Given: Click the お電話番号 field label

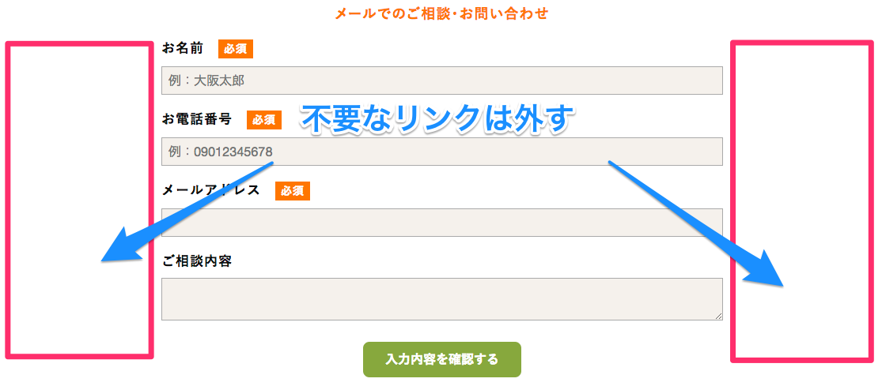Looking at the screenshot, I should click(x=197, y=119).
